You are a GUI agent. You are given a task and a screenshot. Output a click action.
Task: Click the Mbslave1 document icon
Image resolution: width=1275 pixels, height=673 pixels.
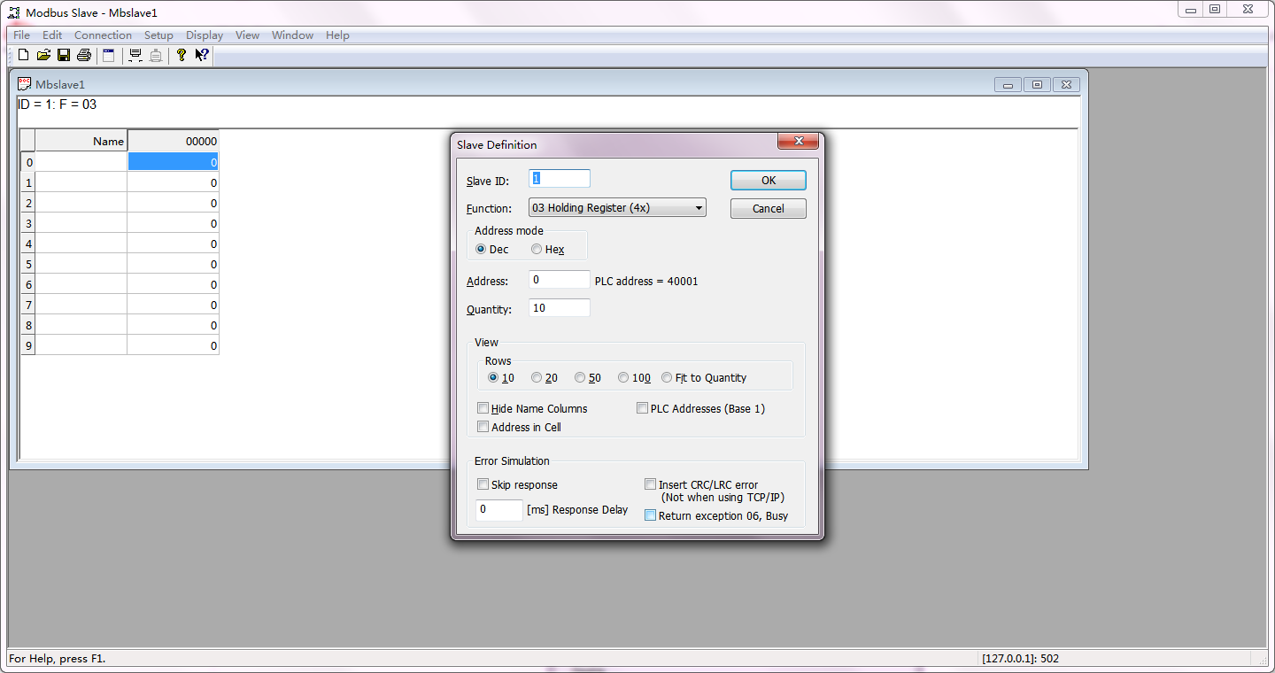pos(25,84)
